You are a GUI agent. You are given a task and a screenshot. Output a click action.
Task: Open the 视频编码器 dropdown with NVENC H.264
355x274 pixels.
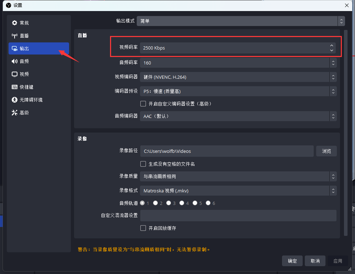coord(238,77)
